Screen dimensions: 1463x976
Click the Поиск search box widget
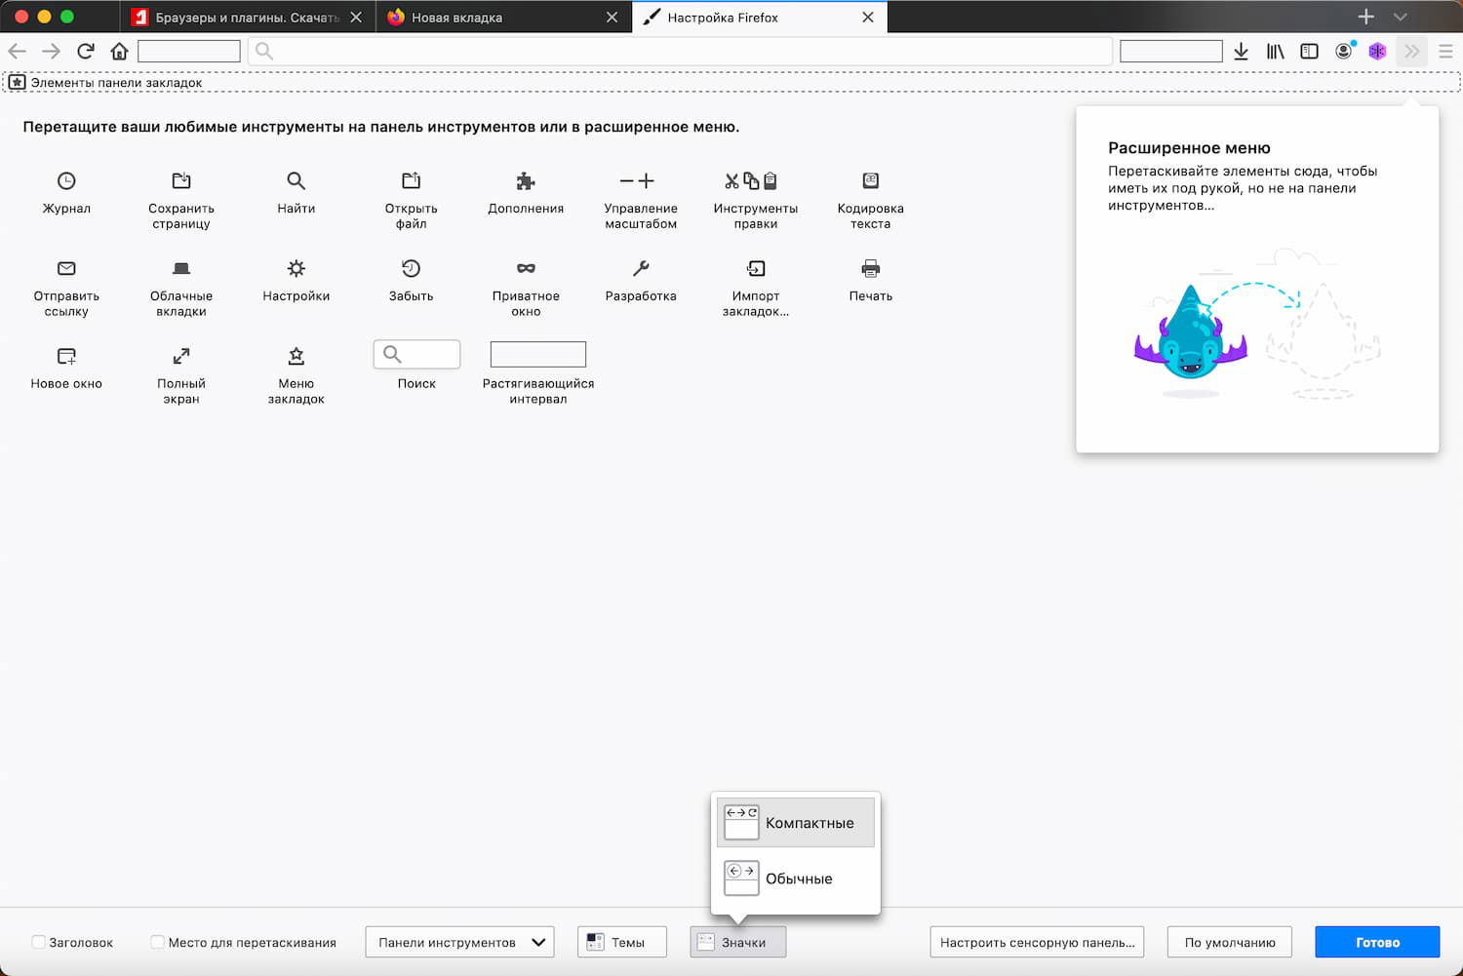[x=416, y=354]
